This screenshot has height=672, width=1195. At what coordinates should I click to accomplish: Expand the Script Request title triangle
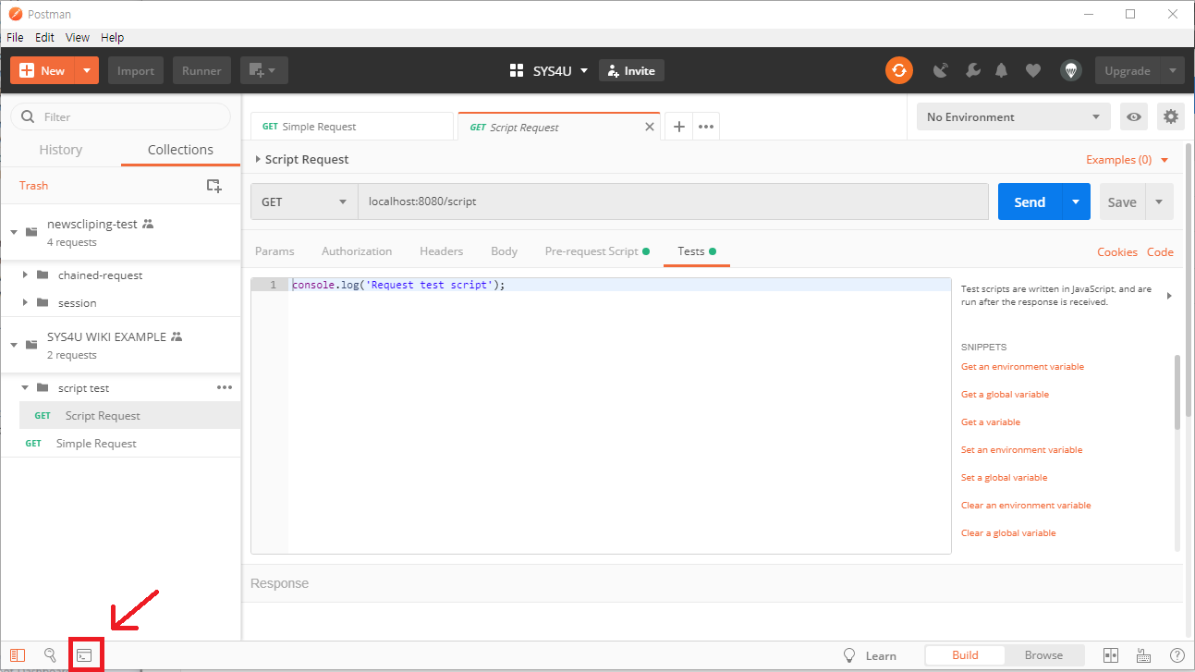(x=258, y=159)
